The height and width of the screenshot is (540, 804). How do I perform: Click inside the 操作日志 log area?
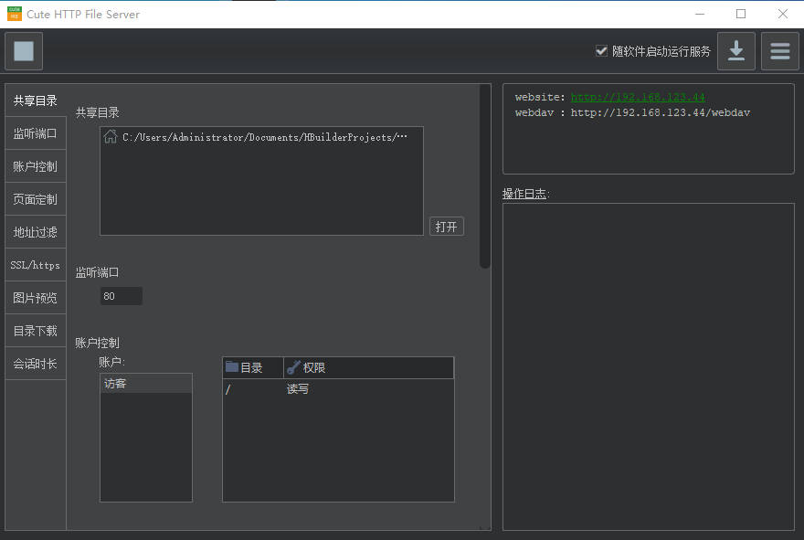(648, 366)
